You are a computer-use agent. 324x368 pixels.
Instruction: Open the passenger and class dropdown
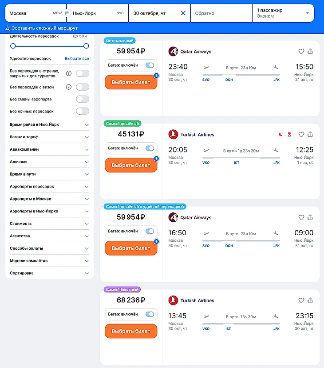(283, 13)
